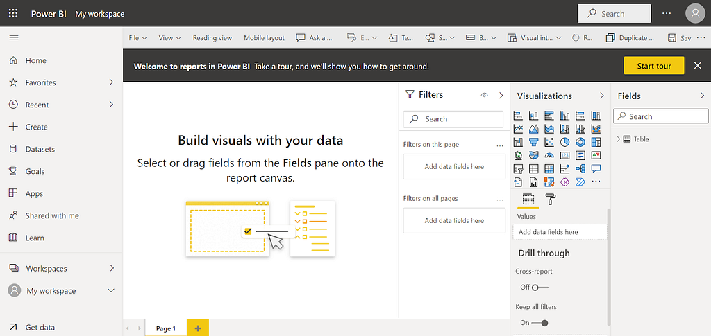
Task: Click the Start tour button
Action: tap(654, 66)
